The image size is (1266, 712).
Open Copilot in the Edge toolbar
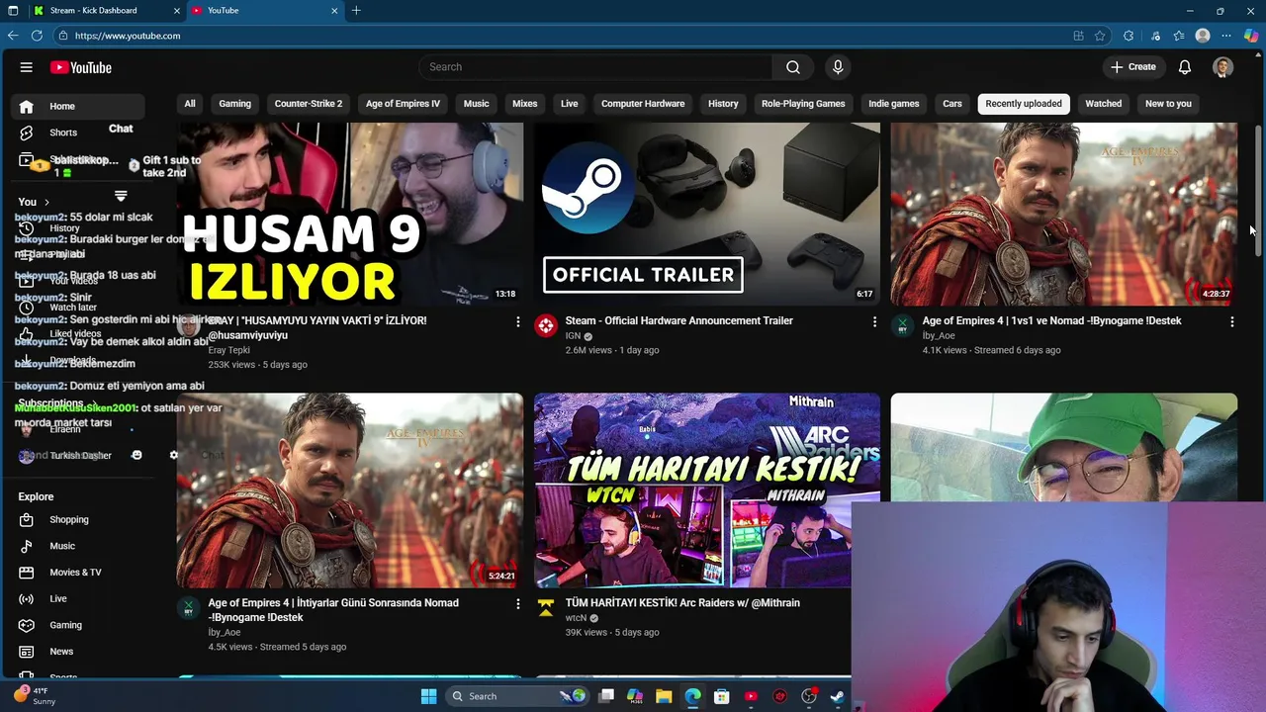coord(1250,36)
